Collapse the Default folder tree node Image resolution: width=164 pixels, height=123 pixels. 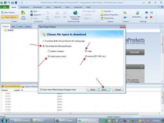click(x=3, y=30)
